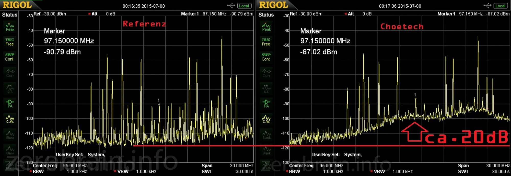The width and height of the screenshot is (511, 176).
Task: Click RBW 1.000 kHz on the Choetech screen
Action: pyautogui.click(x=315, y=171)
